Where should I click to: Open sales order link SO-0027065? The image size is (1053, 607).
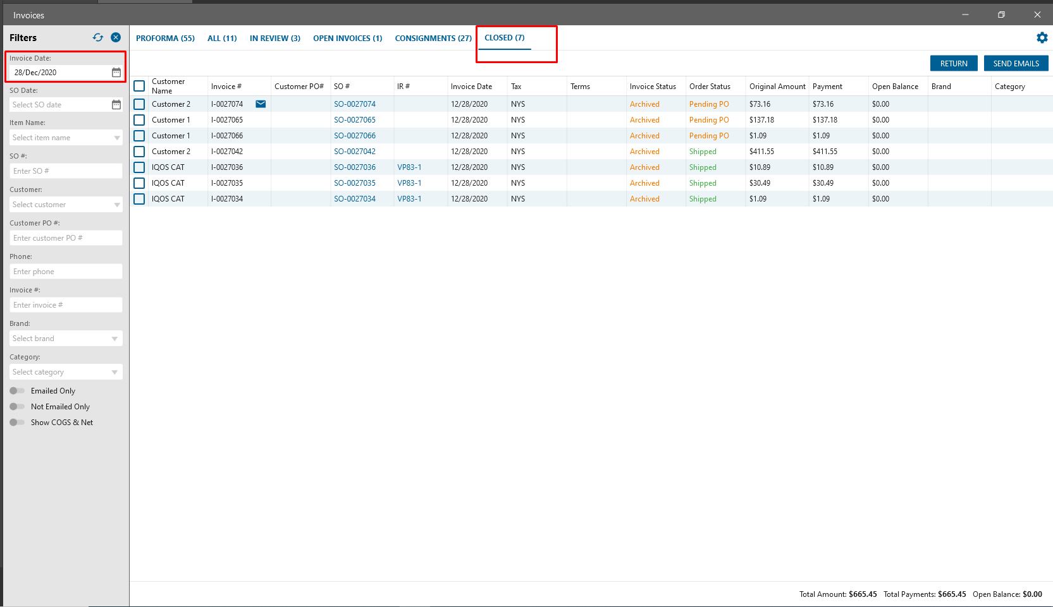point(355,120)
